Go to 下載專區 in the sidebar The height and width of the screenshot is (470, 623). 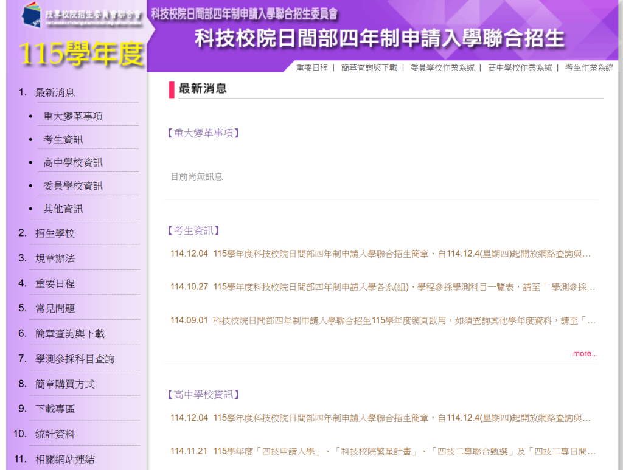point(55,409)
